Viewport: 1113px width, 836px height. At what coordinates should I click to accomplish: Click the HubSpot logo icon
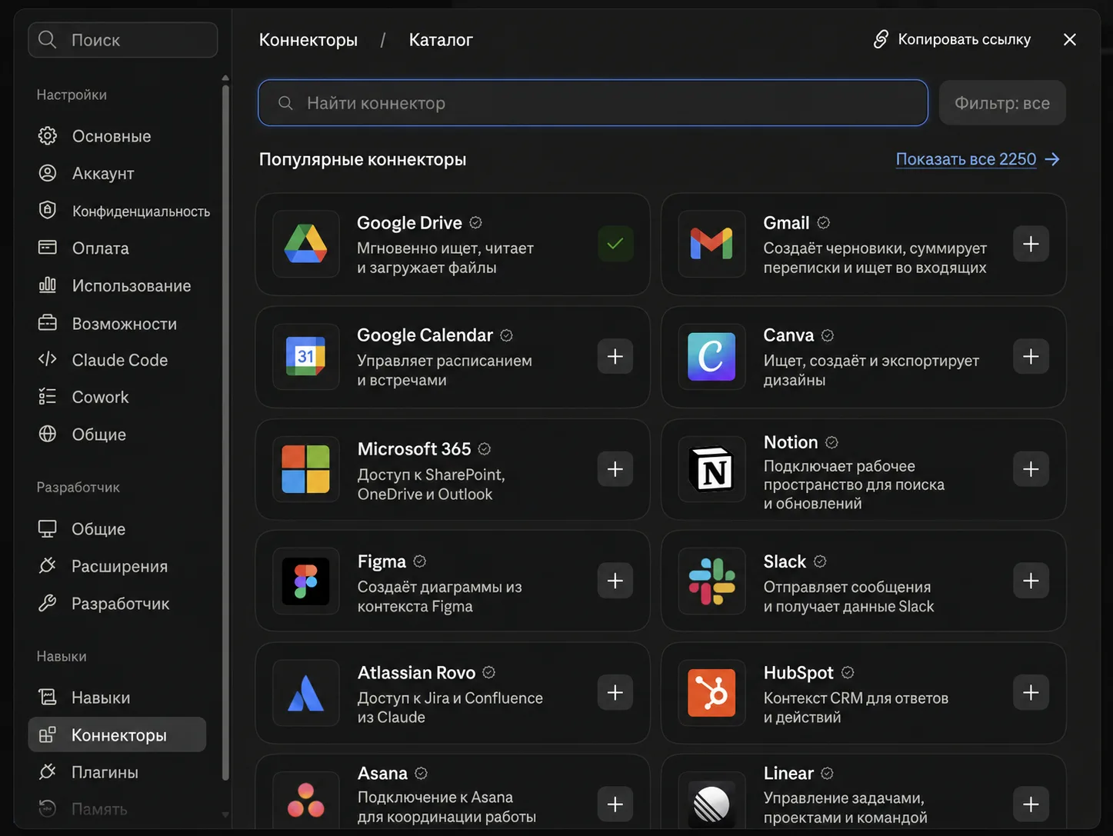pos(711,692)
